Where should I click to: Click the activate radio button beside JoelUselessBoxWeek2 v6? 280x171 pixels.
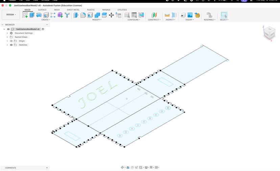(x=43, y=29)
